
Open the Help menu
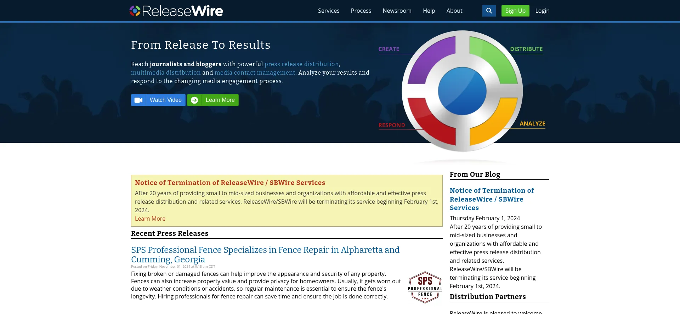(429, 11)
